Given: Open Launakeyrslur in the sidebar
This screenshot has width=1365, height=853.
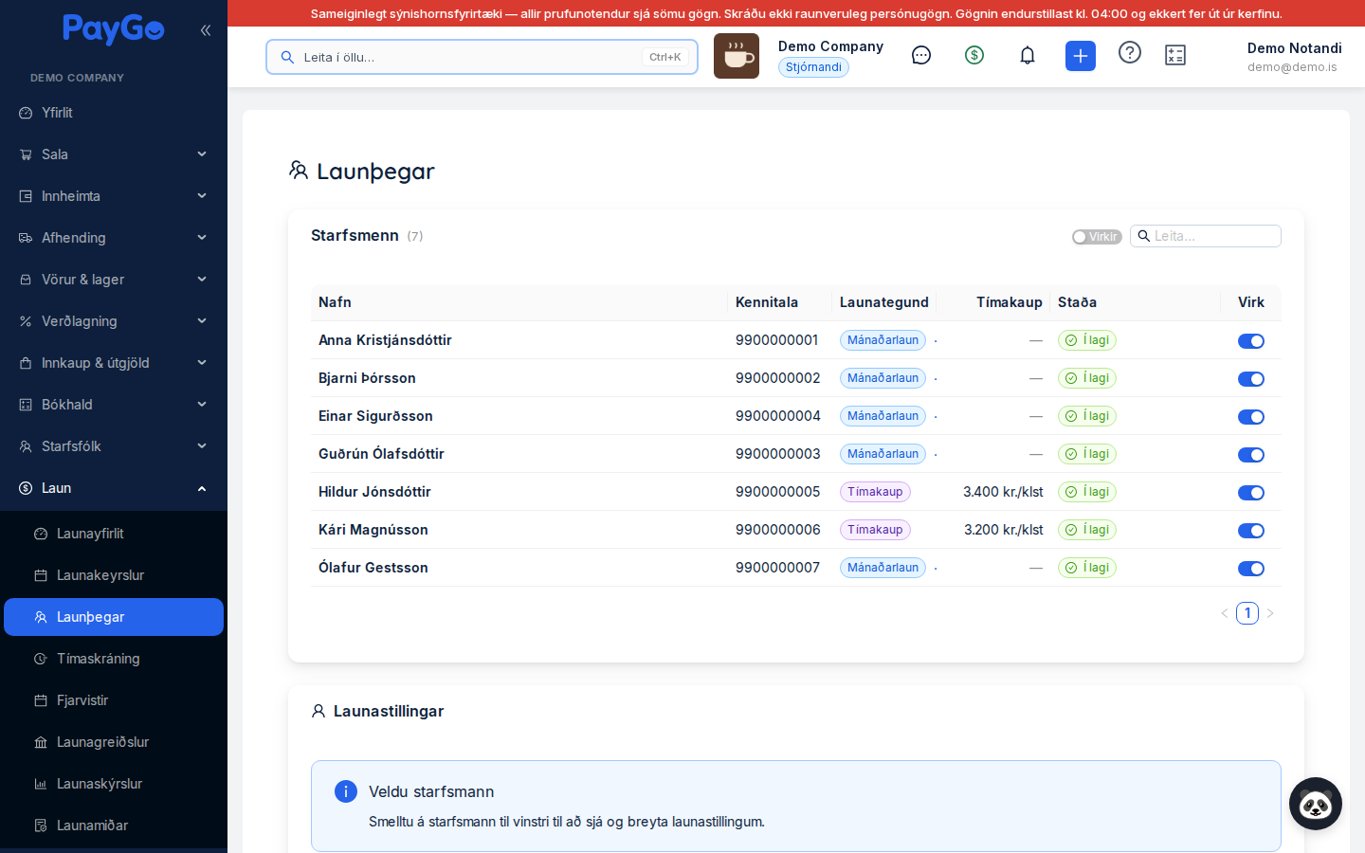Looking at the screenshot, I should [114, 575].
